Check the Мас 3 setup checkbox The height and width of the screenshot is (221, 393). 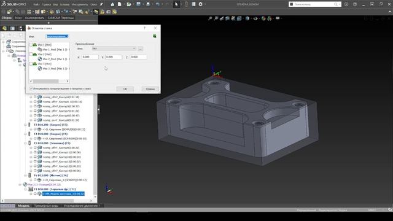pos(31,64)
